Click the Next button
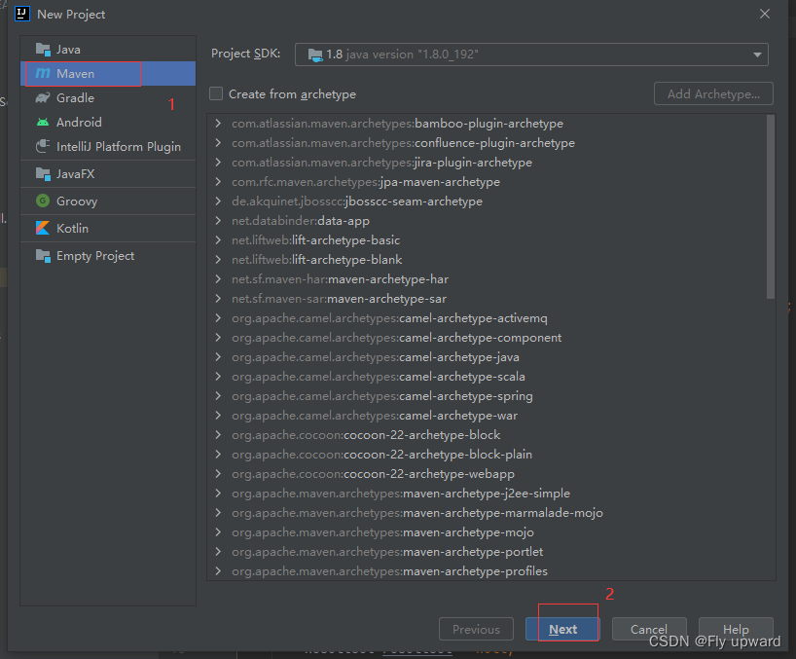This screenshot has height=659, width=796. (563, 629)
